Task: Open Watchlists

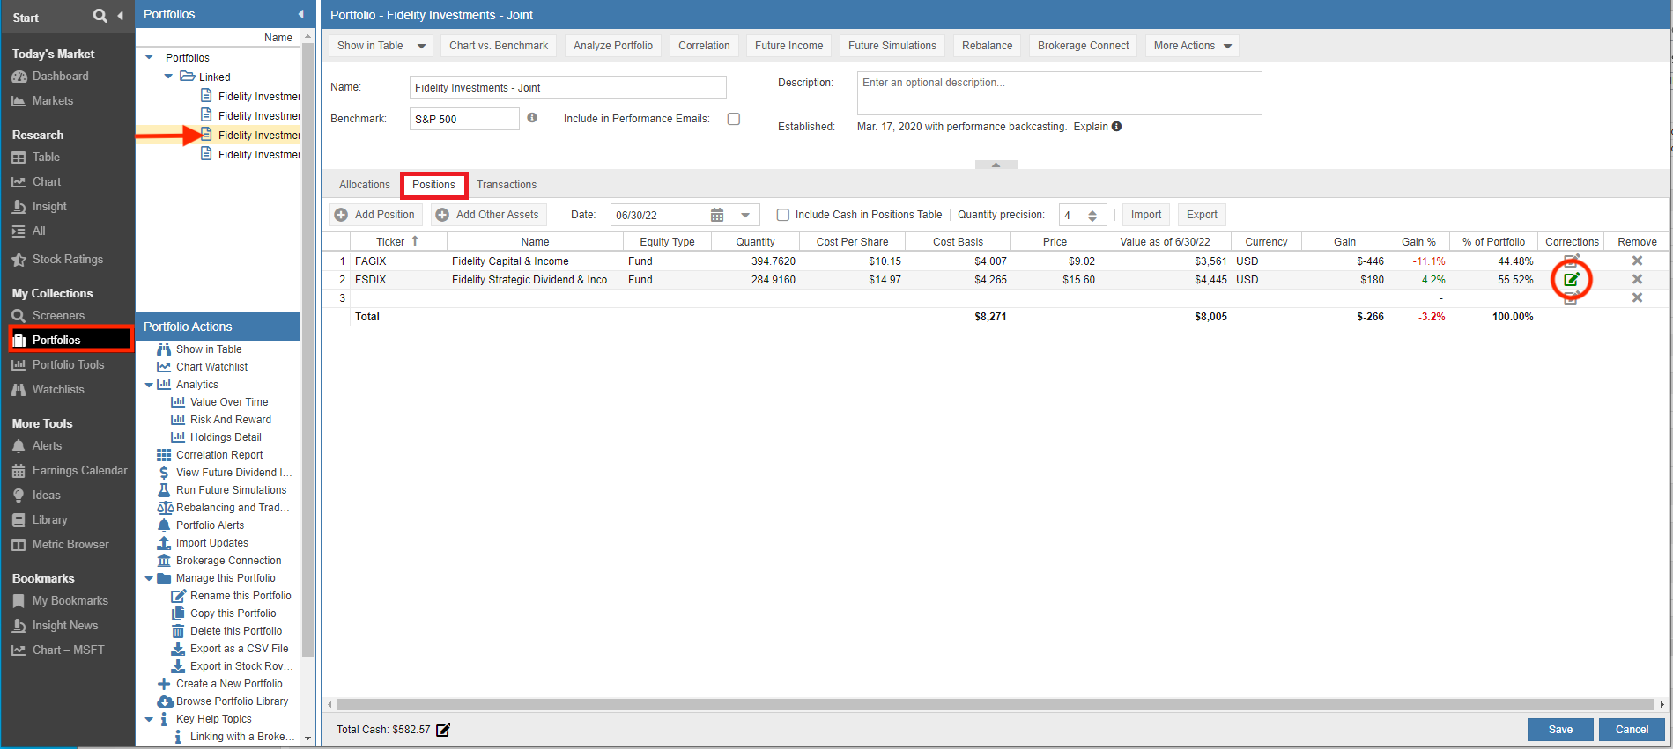Action: [48, 390]
